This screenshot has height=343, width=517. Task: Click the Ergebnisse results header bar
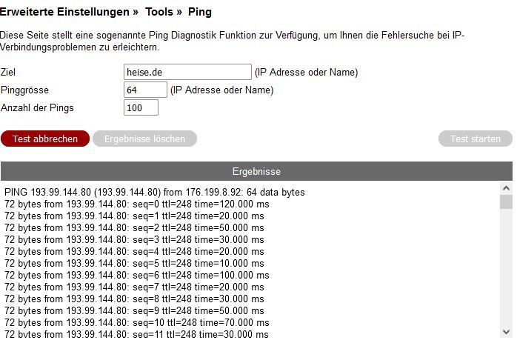coord(256,171)
